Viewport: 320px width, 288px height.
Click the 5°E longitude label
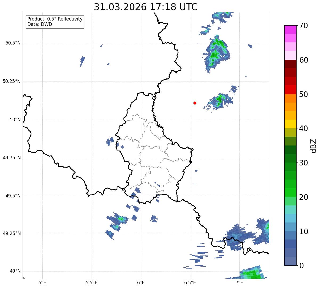(42, 283)
